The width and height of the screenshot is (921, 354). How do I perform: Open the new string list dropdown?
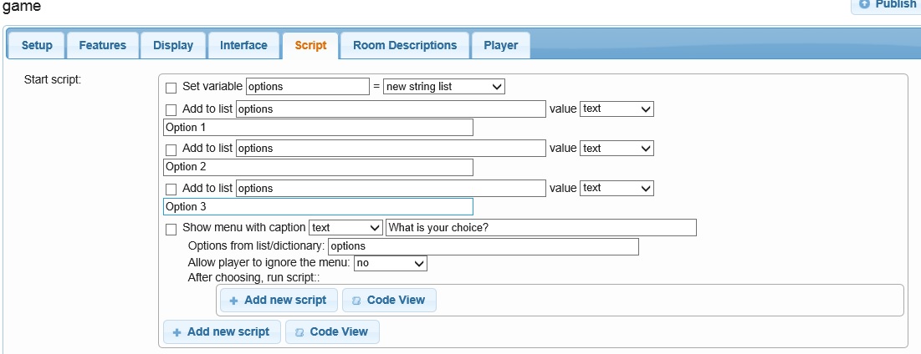443,87
